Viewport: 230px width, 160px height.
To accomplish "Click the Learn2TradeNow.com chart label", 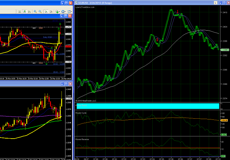I will tap(85, 7).
